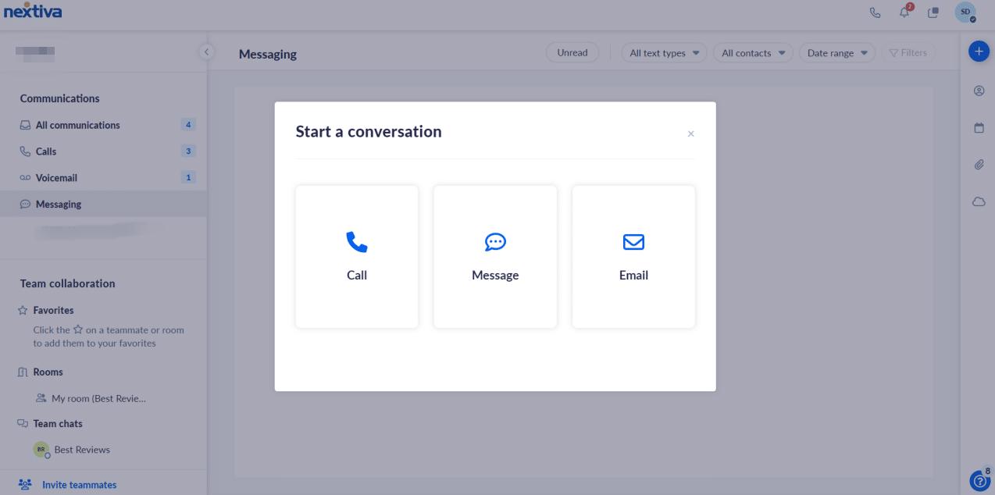Click the blue plus button on the right
Image resolution: width=995 pixels, height=495 pixels.
pos(979,51)
